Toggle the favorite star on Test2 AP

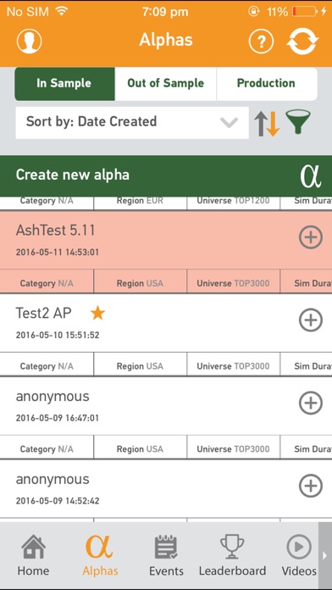pos(97,313)
